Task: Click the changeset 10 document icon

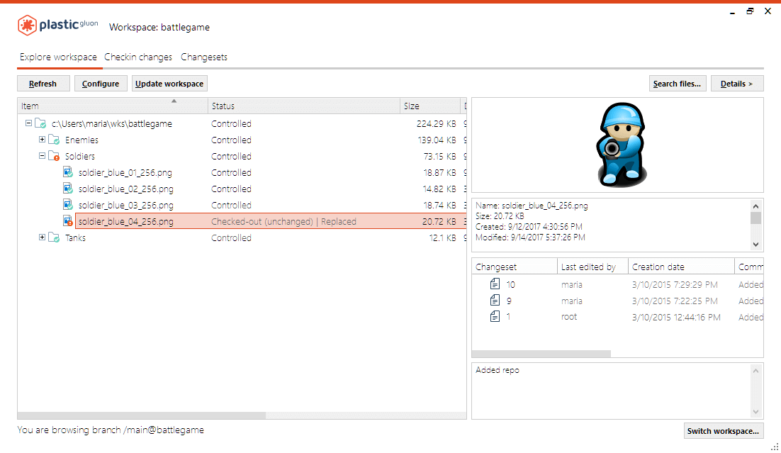Action: 495,284
